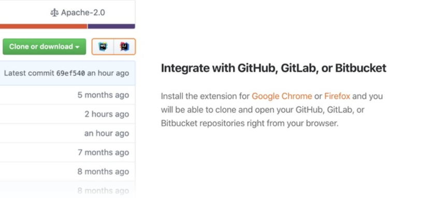Click 'an hour ago' in latest commit banner
Viewport: 423px width, 210px height.
click(x=108, y=73)
